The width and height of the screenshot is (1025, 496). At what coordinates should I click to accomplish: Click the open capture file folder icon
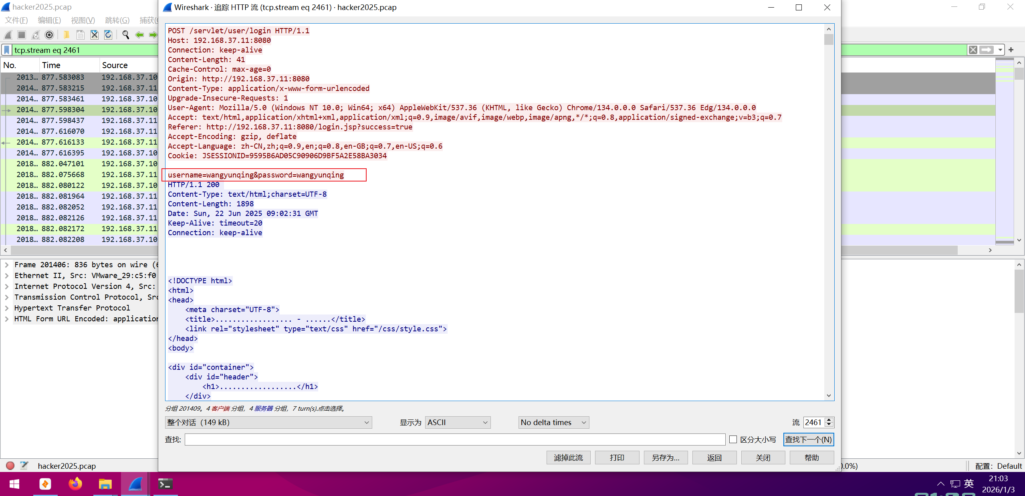(x=66, y=35)
